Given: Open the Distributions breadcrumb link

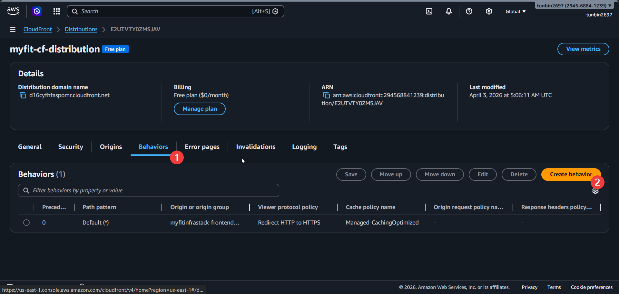Looking at the screenshot, I should (81, 29).
